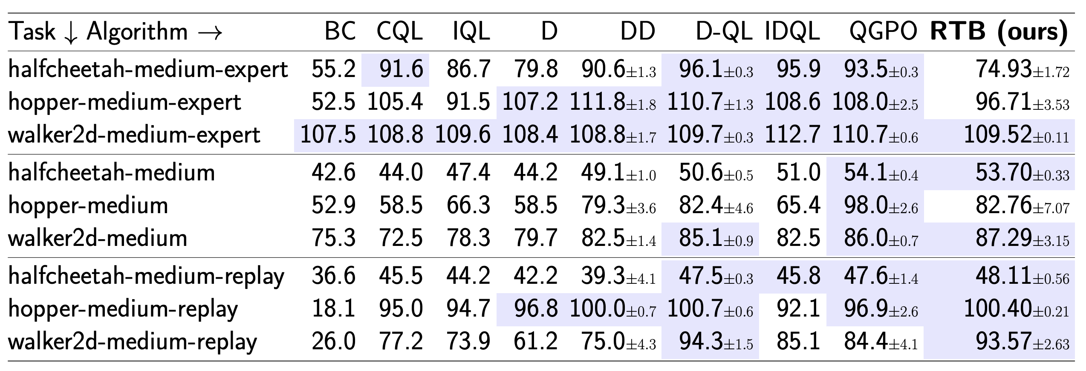The height and width of the screenshot is (371, 1086).
Task: Select the CQL column header
Action: [x=399, y=31]
